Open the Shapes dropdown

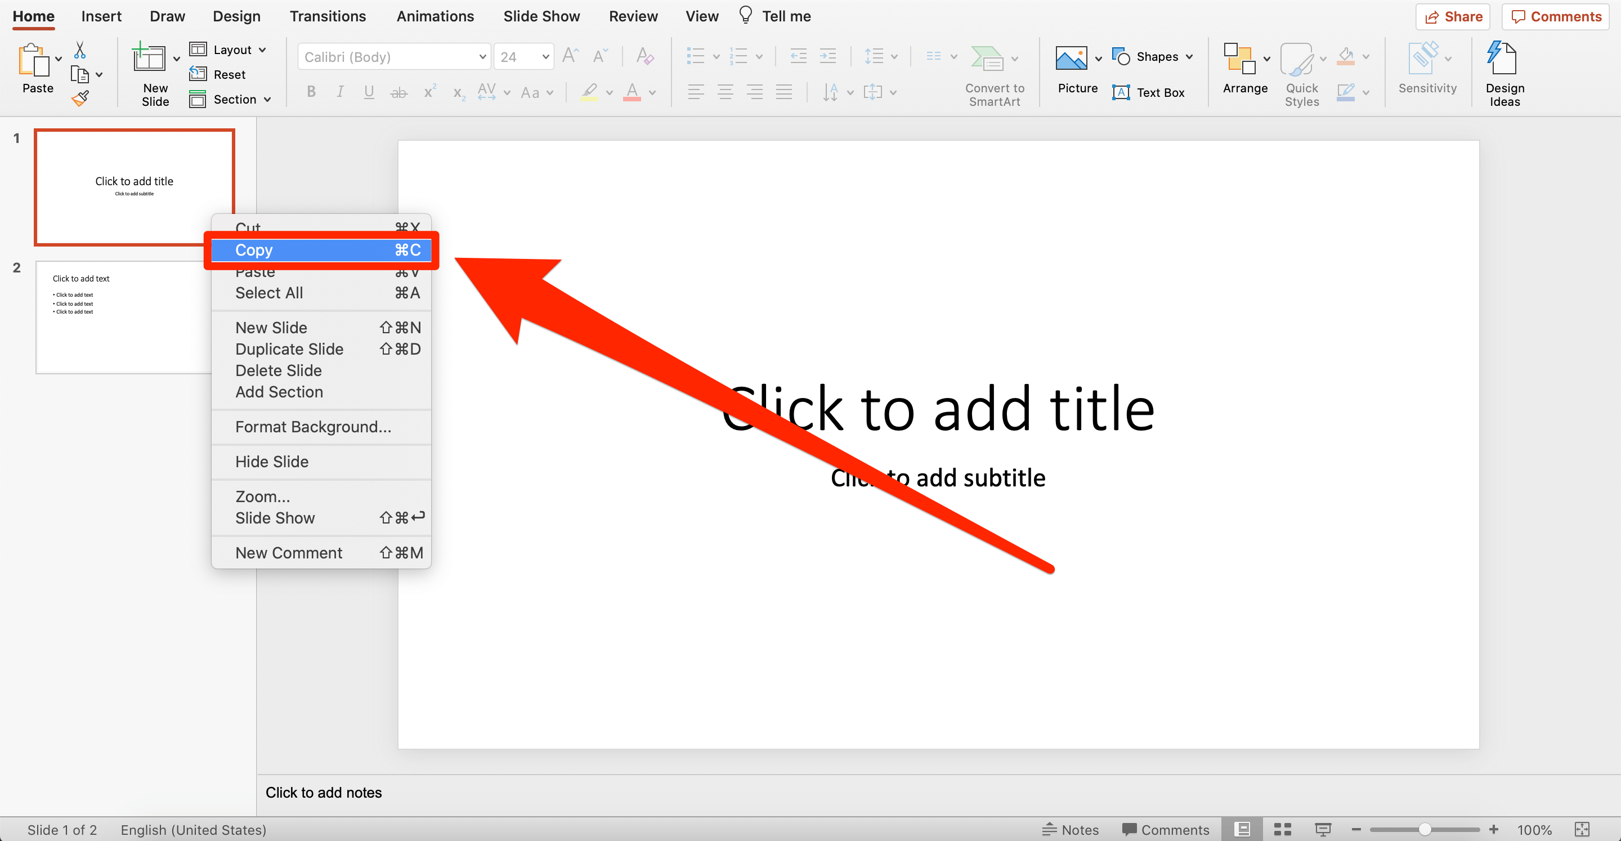[x=1189, y=57]
